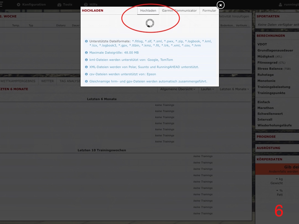
Task: Open the hamburger menu icon
Action: 1,5
